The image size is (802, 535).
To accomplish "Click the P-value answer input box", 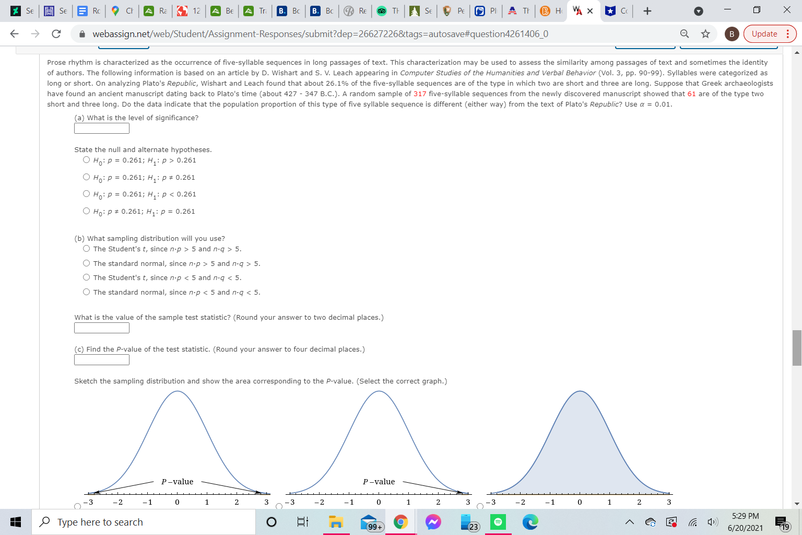I will tap(102, 359).
